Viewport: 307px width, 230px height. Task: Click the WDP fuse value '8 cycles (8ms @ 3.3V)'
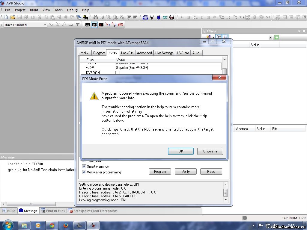coord(132,68)
